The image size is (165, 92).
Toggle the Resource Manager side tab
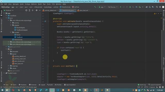point(1,26)
